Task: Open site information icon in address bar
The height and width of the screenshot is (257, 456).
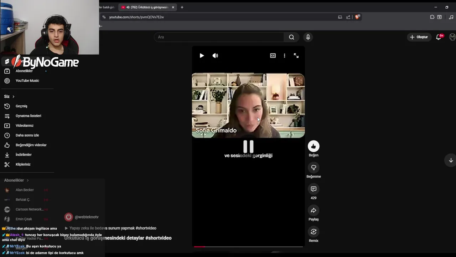Action: [x=104, y=17]
